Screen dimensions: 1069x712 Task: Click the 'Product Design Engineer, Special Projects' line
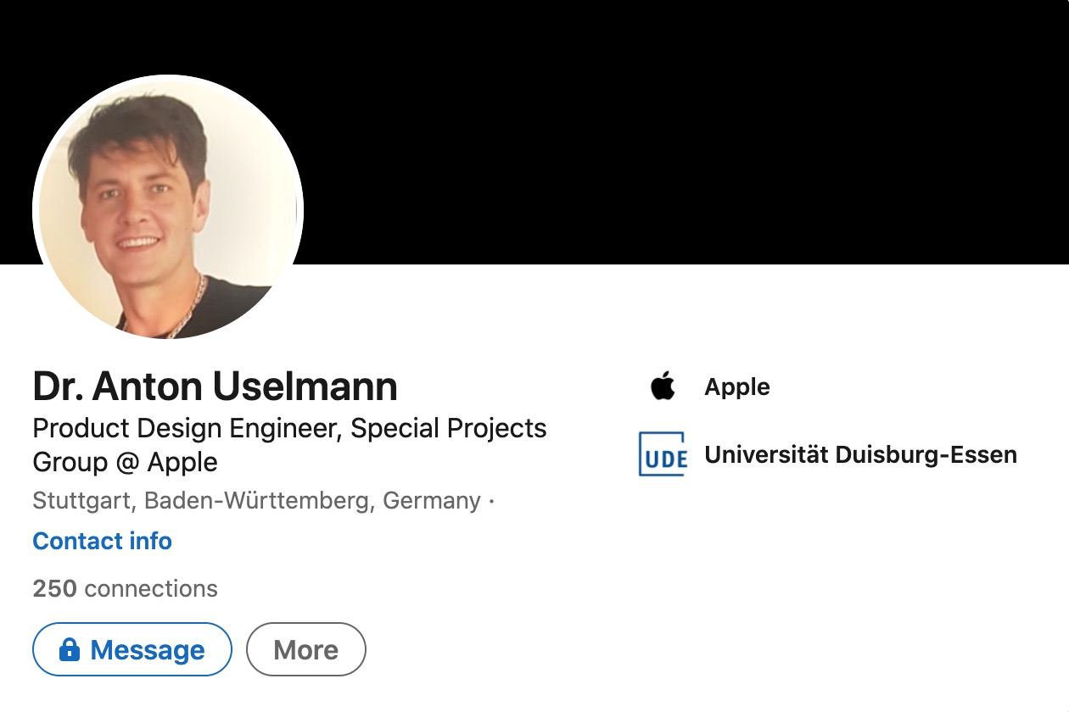pos(289,428)
